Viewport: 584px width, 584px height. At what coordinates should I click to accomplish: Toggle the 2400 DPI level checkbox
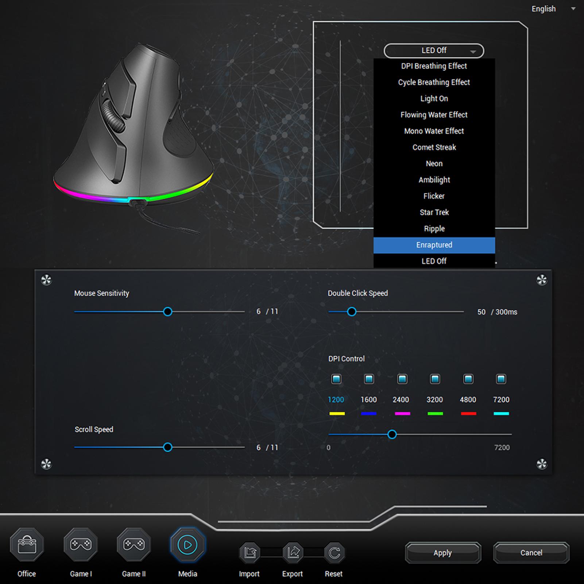[x=402, y=379]
